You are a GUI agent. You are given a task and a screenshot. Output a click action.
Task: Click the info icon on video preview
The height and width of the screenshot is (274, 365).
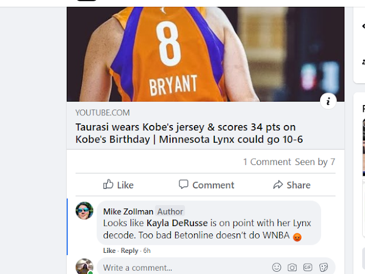[x=328, y=101]
